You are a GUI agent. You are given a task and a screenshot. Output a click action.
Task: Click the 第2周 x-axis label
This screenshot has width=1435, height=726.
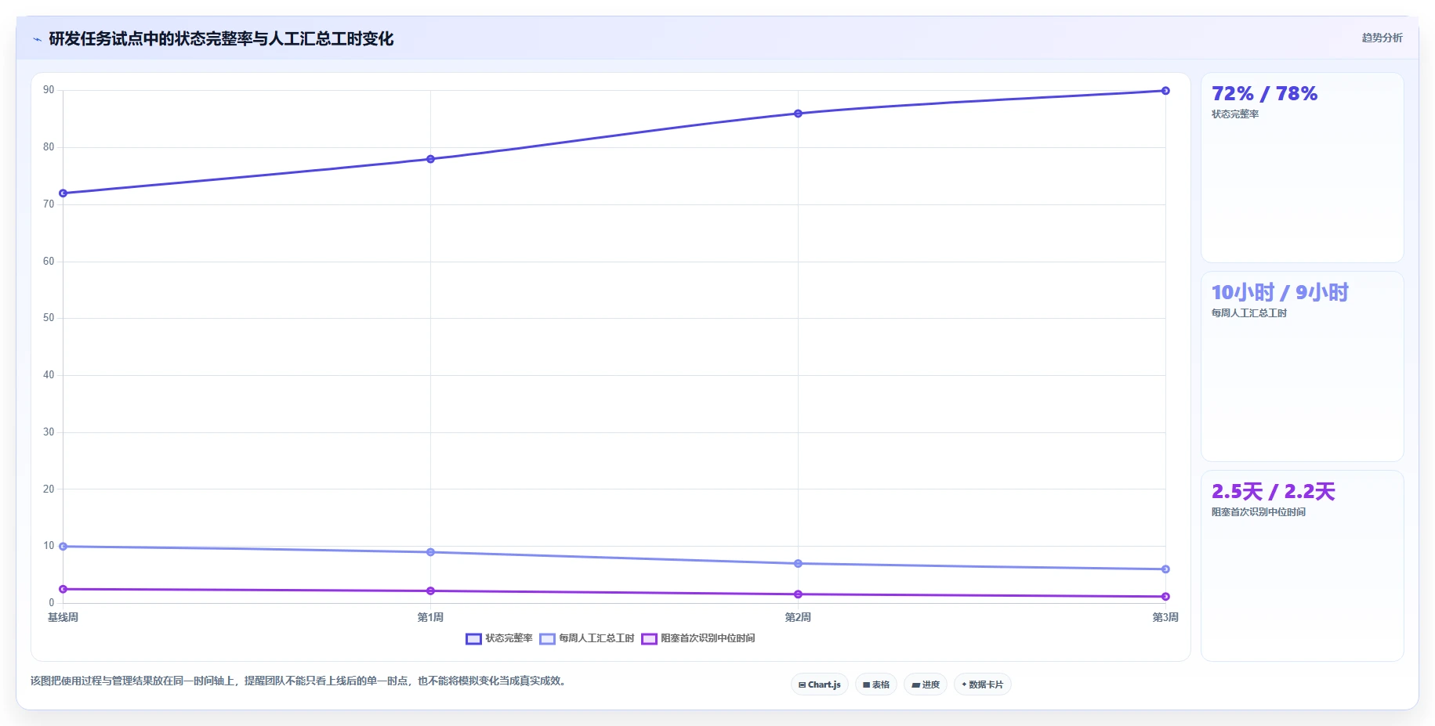click(x=798, y=617)
